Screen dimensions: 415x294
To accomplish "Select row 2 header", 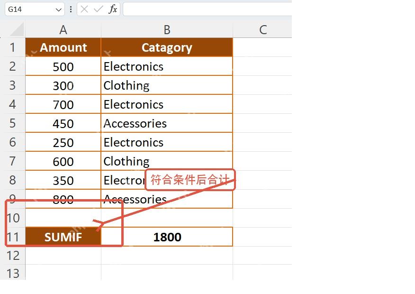I will 12,66.
